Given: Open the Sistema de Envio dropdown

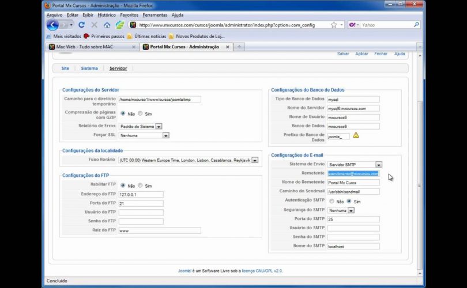Looking at the screenshot, I should [378, 165].
